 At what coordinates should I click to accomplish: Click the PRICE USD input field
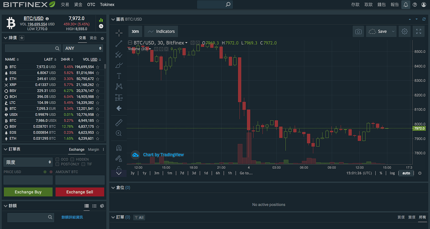(28, 180)
